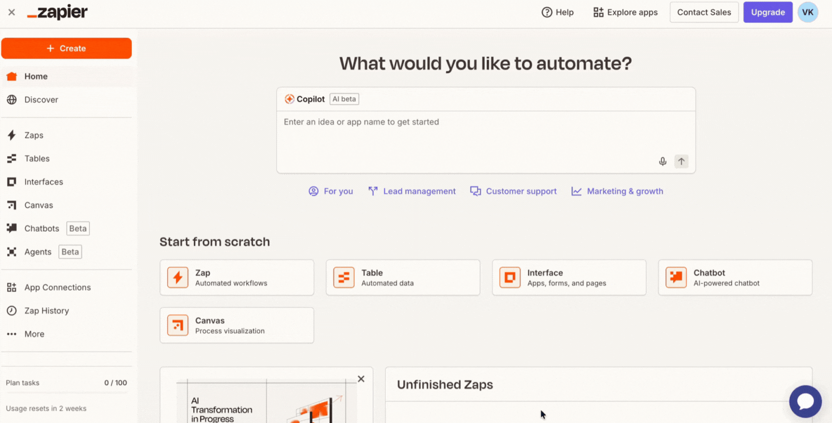Click the Table card icon
832x423 pixels.
tap(344, 278)
